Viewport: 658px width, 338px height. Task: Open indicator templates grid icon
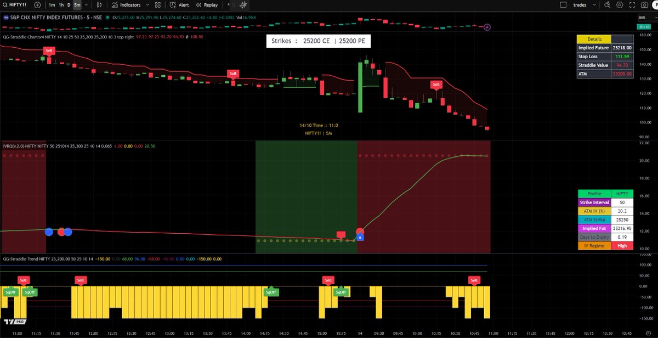(x=157, y=5)
